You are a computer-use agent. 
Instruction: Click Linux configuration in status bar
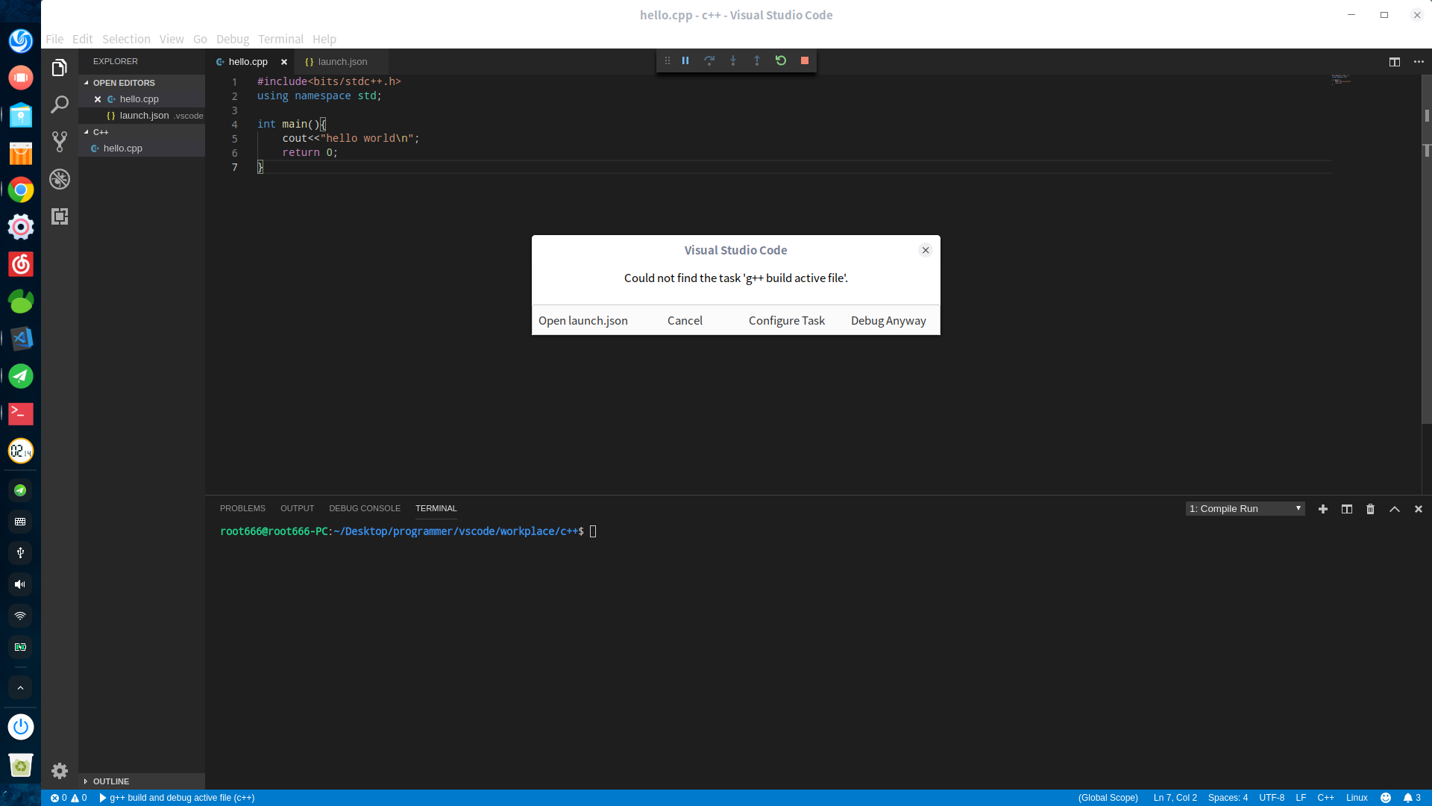[x=1357, y=798]
